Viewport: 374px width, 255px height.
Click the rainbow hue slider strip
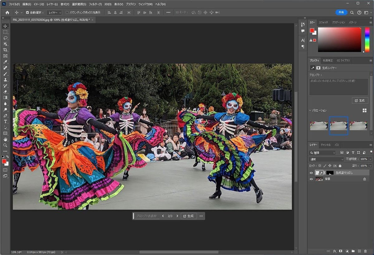point(367,39)
